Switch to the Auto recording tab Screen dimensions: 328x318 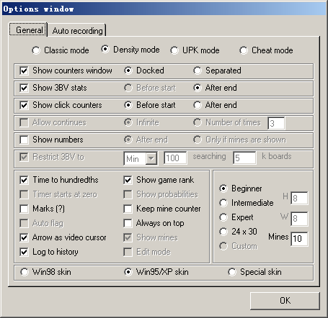click(77, 30)
